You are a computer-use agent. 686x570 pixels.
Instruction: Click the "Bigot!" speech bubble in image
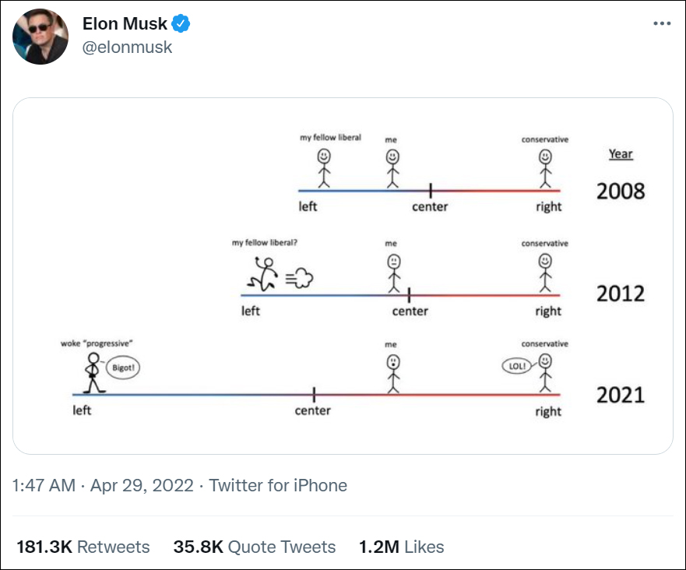(122, 367)
